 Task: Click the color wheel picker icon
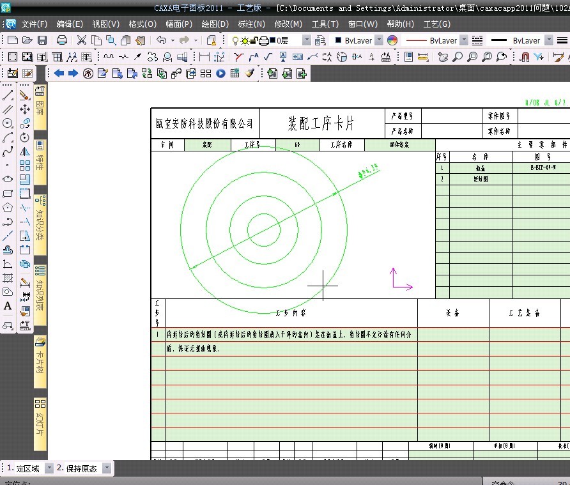pyautogui.click(x=392, y=40)
